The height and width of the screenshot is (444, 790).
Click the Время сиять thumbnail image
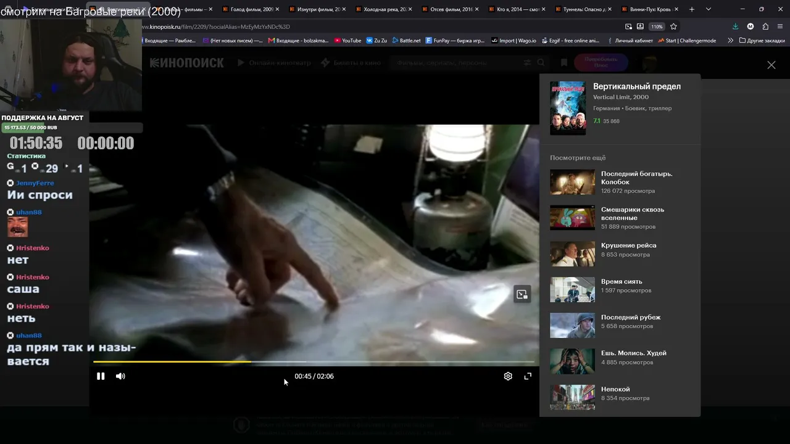pyautogui.click(x=572, y=289)
